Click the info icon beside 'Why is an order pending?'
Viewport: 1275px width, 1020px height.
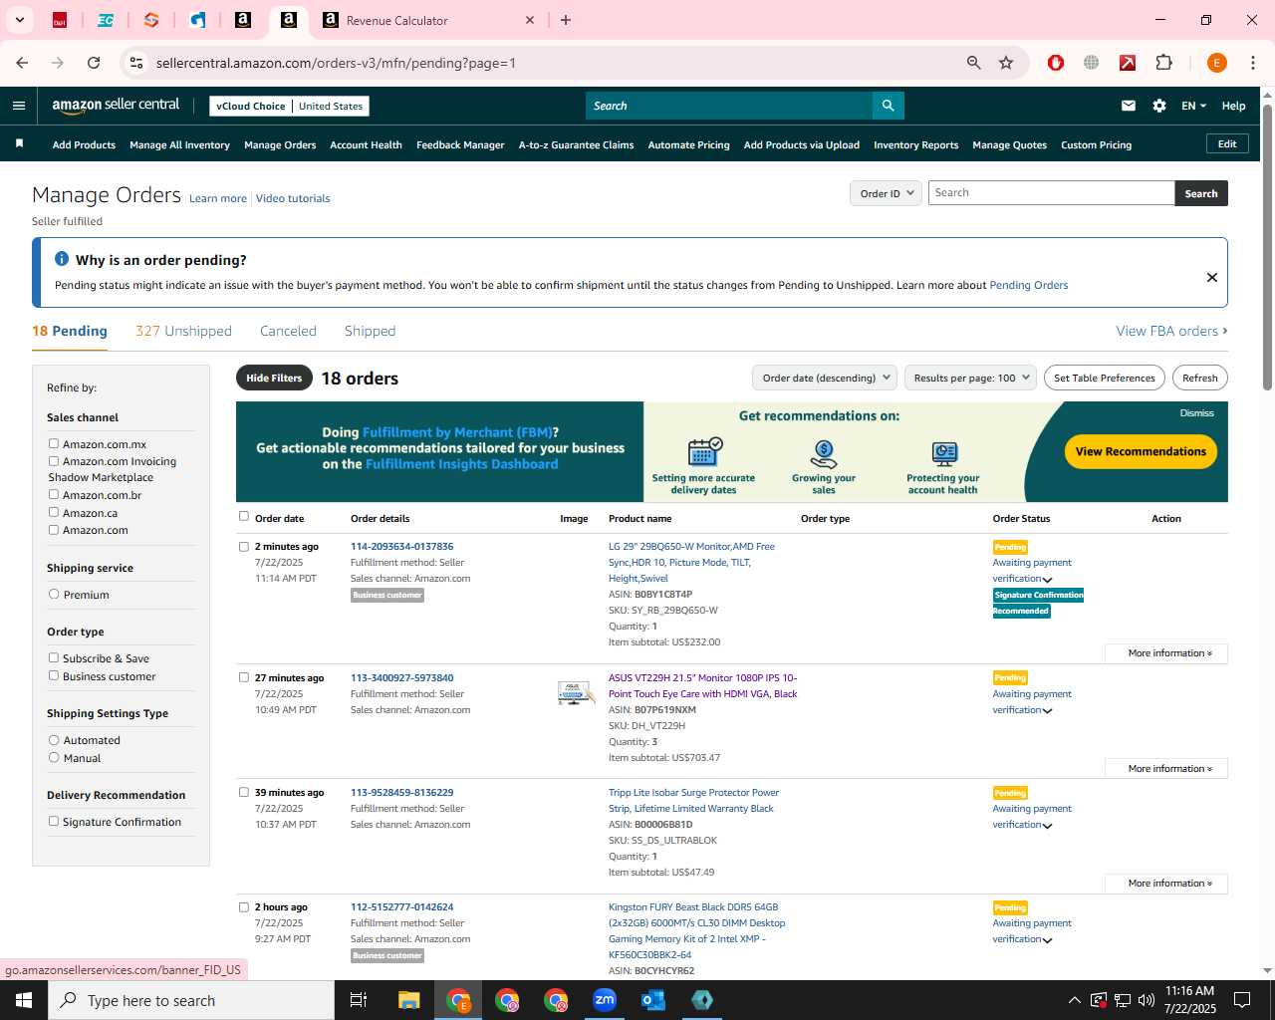pos(62,259)
